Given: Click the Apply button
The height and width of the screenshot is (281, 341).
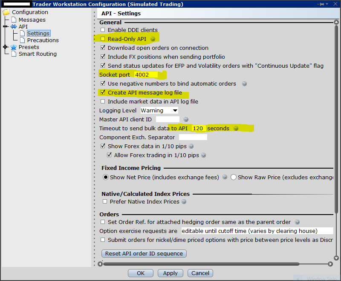Looking at the screenshot, I should pos(170,273).
